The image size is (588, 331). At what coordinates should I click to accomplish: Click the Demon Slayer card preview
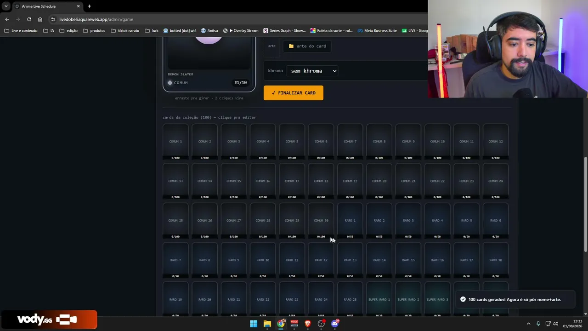pyautogui.click(x=209, y=64)
